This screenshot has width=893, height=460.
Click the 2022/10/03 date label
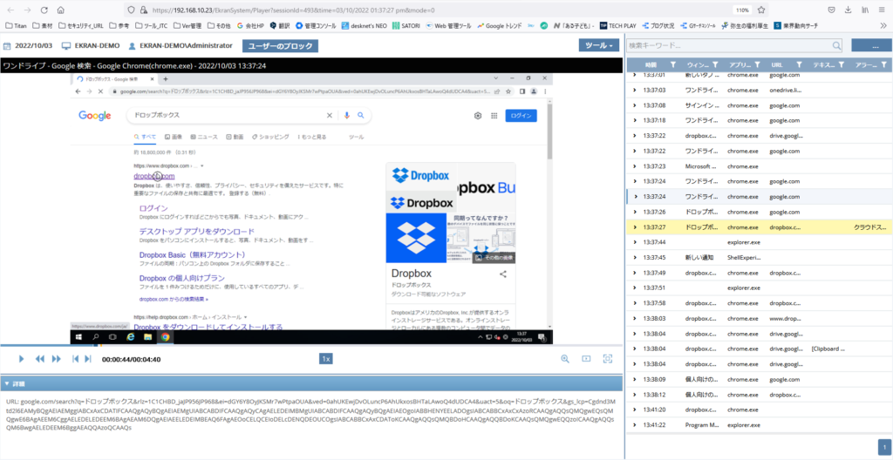[x=34, y=45]
